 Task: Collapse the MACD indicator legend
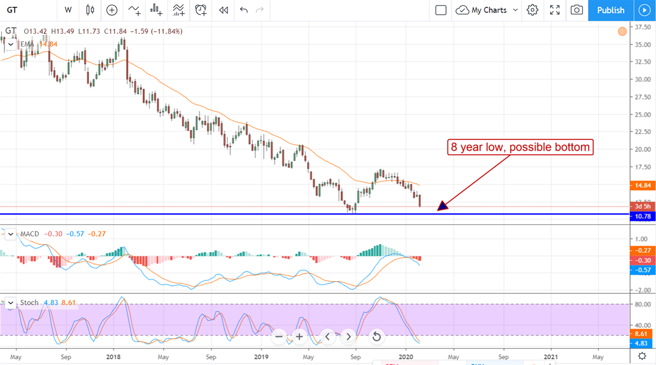tap(10, 234)
